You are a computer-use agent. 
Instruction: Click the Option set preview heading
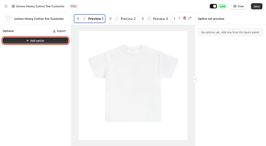point(211,19)
